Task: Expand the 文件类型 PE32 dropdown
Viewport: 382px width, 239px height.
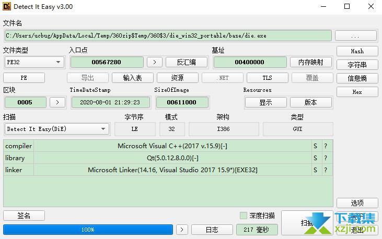Action: [34, 62]
